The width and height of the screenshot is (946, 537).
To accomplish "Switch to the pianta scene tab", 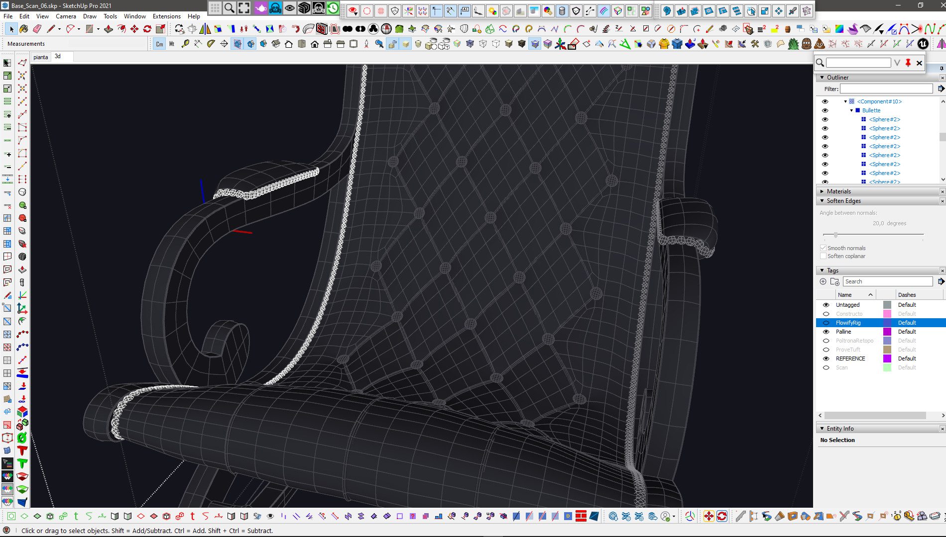I will [x=41, y=57].
